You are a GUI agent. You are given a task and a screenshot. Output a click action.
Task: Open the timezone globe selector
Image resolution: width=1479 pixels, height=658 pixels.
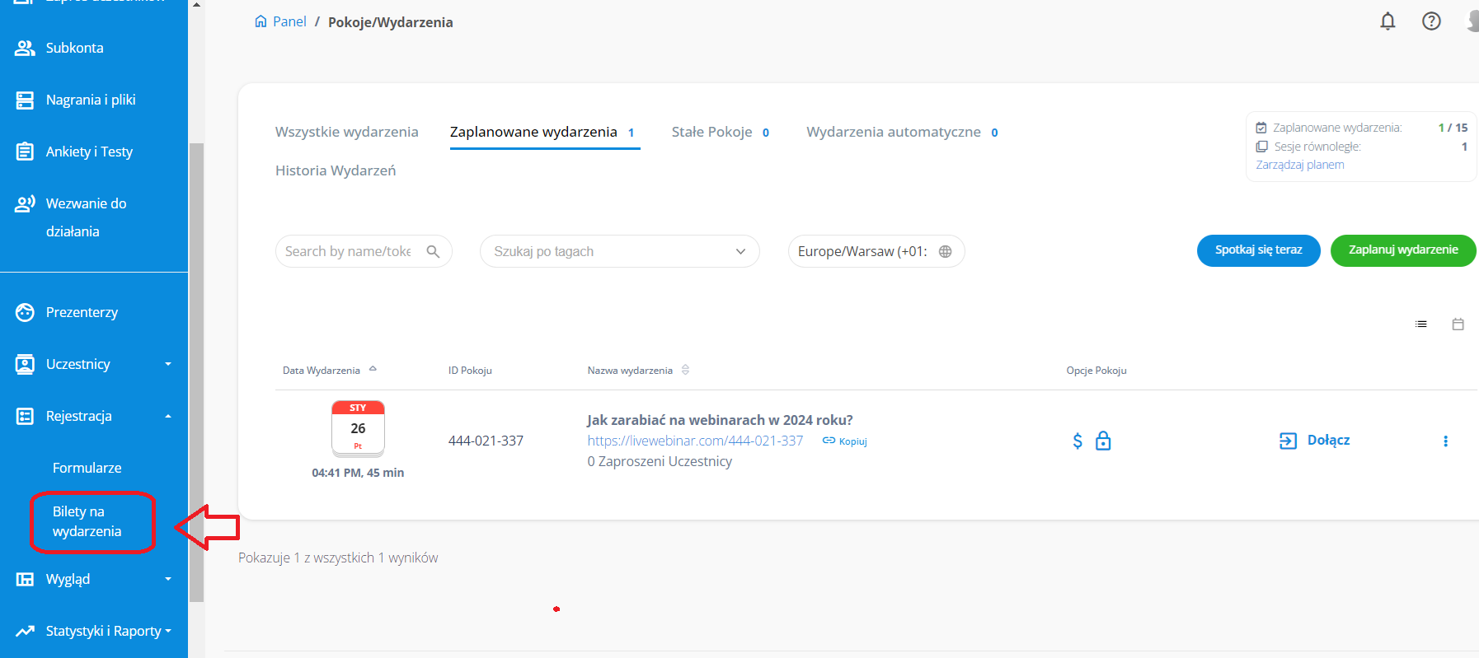(x=945, y=252)
